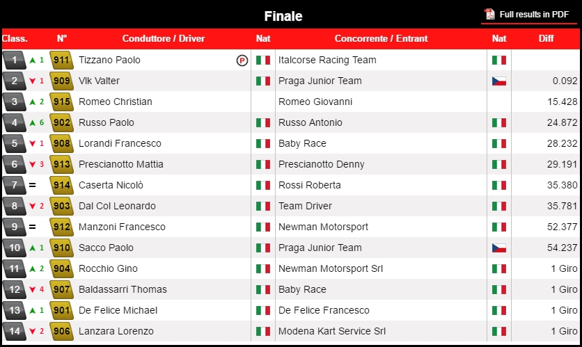Open the Full results in PDF link
The width and height of the screenshot is (582, 347).
[528, 15]
